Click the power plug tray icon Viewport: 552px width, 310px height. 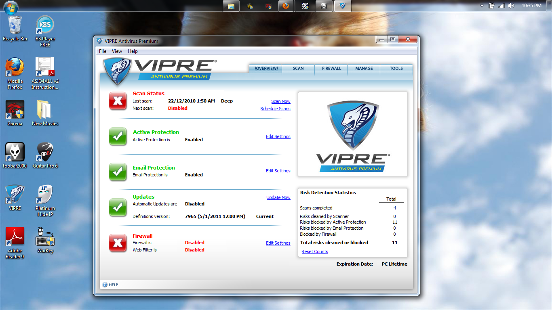pos(492,6)
